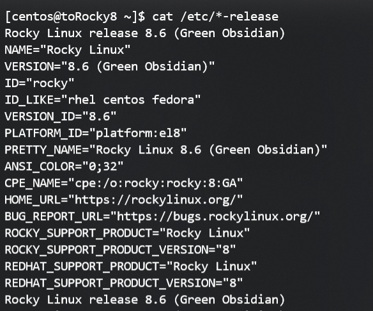
Task: Click the PRETTY_NAME line text
Action: point(166,150)
